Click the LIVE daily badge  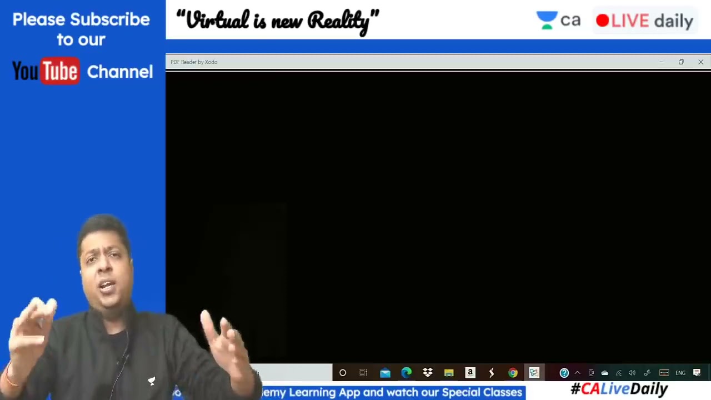click(x=644, y=21)
